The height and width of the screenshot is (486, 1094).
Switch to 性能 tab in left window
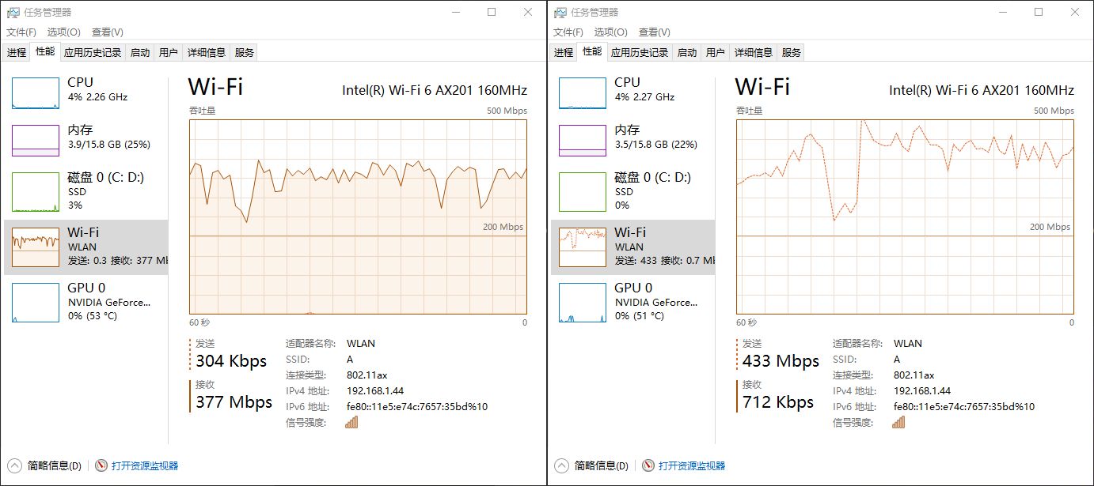(45, 52)
